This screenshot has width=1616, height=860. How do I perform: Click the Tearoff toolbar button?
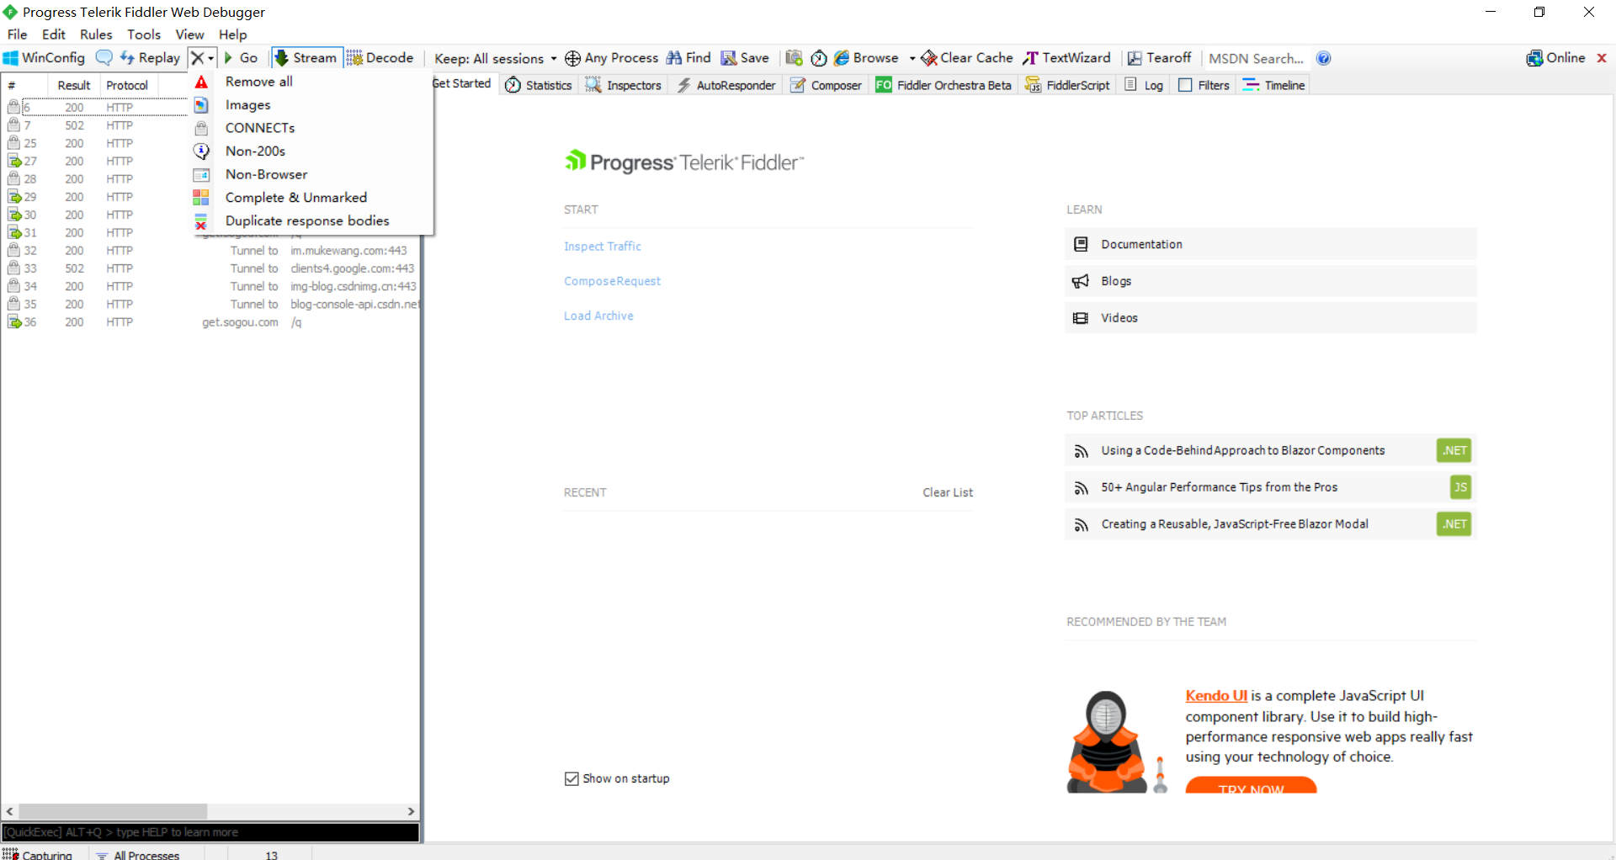pyautogui.click(x=1160, y=58)
